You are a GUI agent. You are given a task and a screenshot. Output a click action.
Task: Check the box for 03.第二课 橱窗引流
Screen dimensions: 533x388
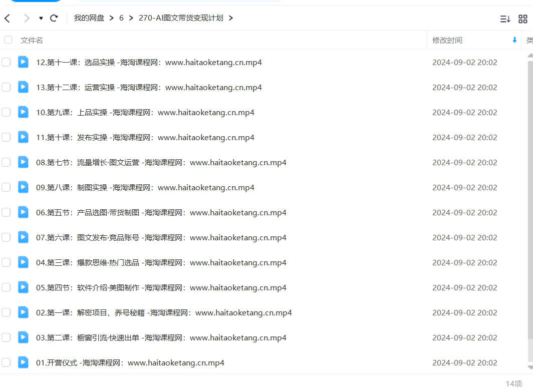6,337
